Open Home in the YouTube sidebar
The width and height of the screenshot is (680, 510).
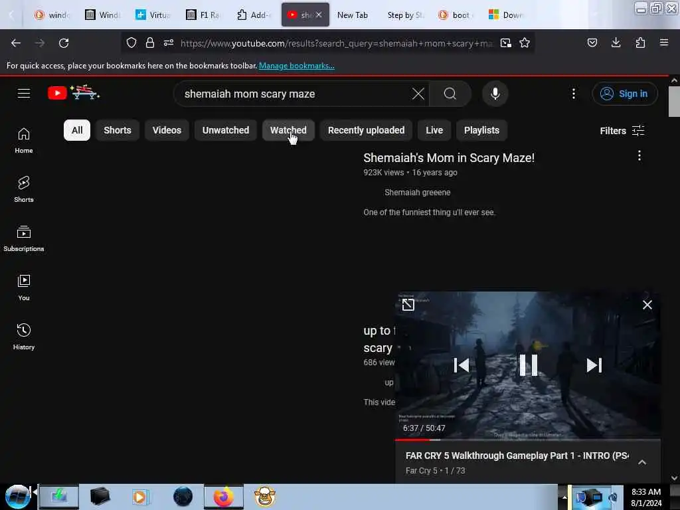click(24, 141)
